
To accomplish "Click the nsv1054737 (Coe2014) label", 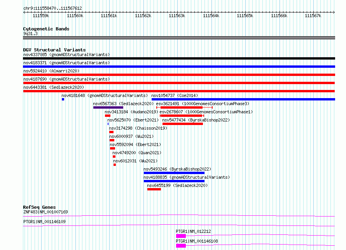I will pos(175,95).
